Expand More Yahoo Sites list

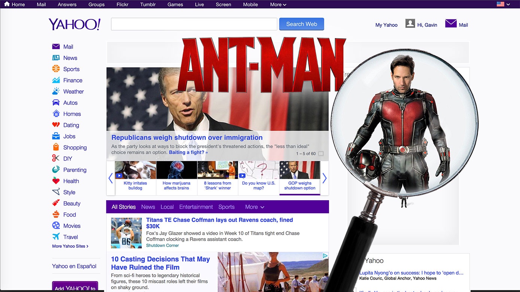pyautogui.click(x=70, y=246)
